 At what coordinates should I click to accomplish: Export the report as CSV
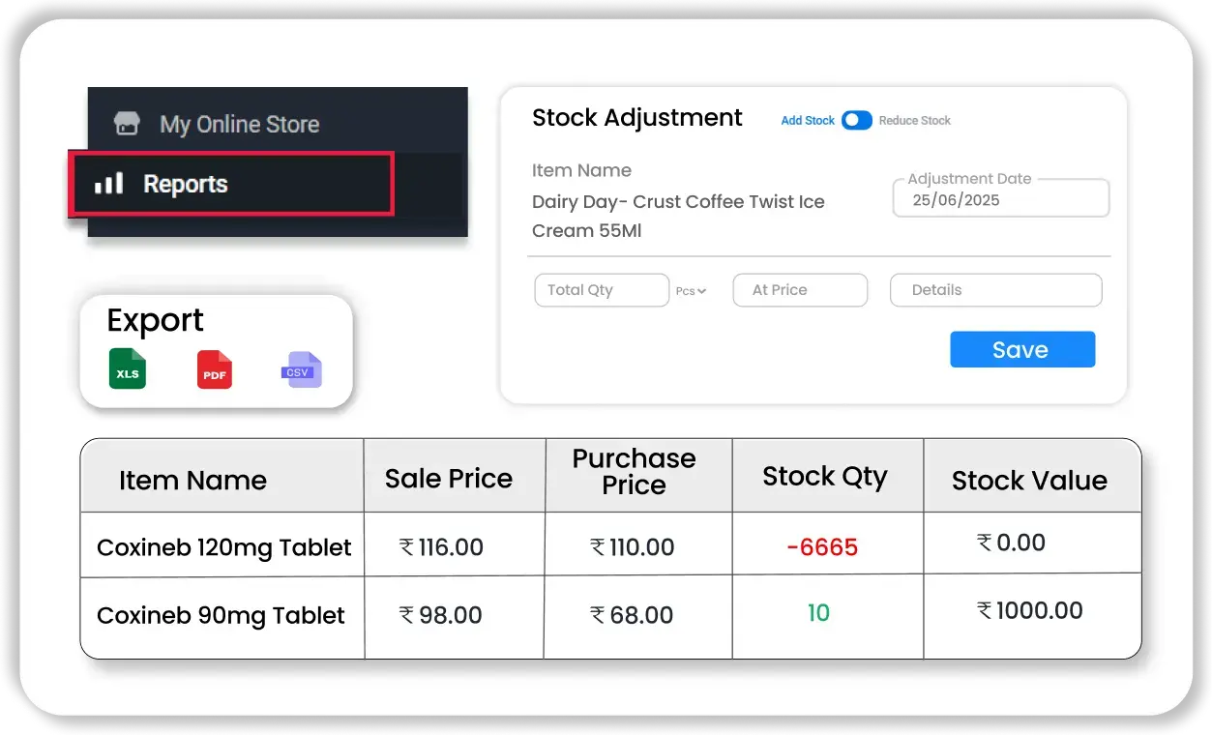tap(301, 368)
